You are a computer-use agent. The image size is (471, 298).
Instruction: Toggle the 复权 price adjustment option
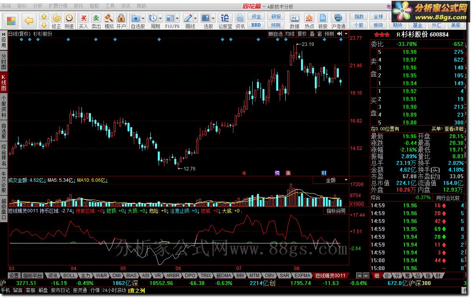(302, 34)
